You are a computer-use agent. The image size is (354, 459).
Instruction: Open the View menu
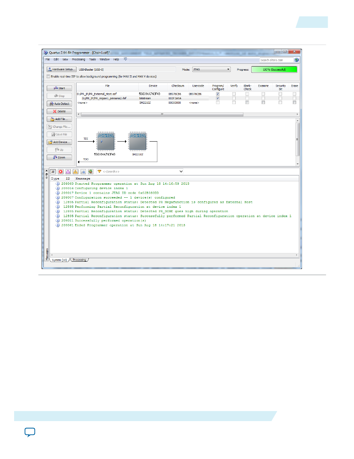[65, 59]
